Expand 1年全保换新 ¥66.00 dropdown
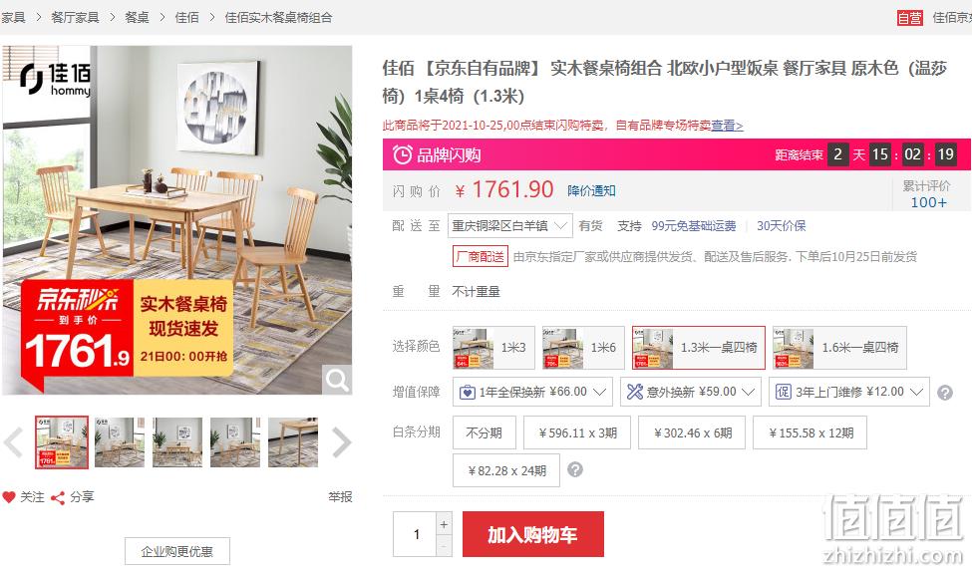This screenshot has height=573, width=972. 532,392
